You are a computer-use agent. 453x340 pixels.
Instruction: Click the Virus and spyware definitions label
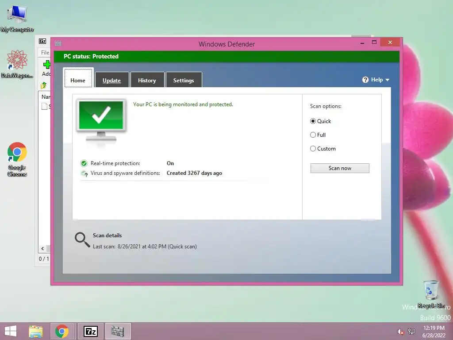coord(125,173)
